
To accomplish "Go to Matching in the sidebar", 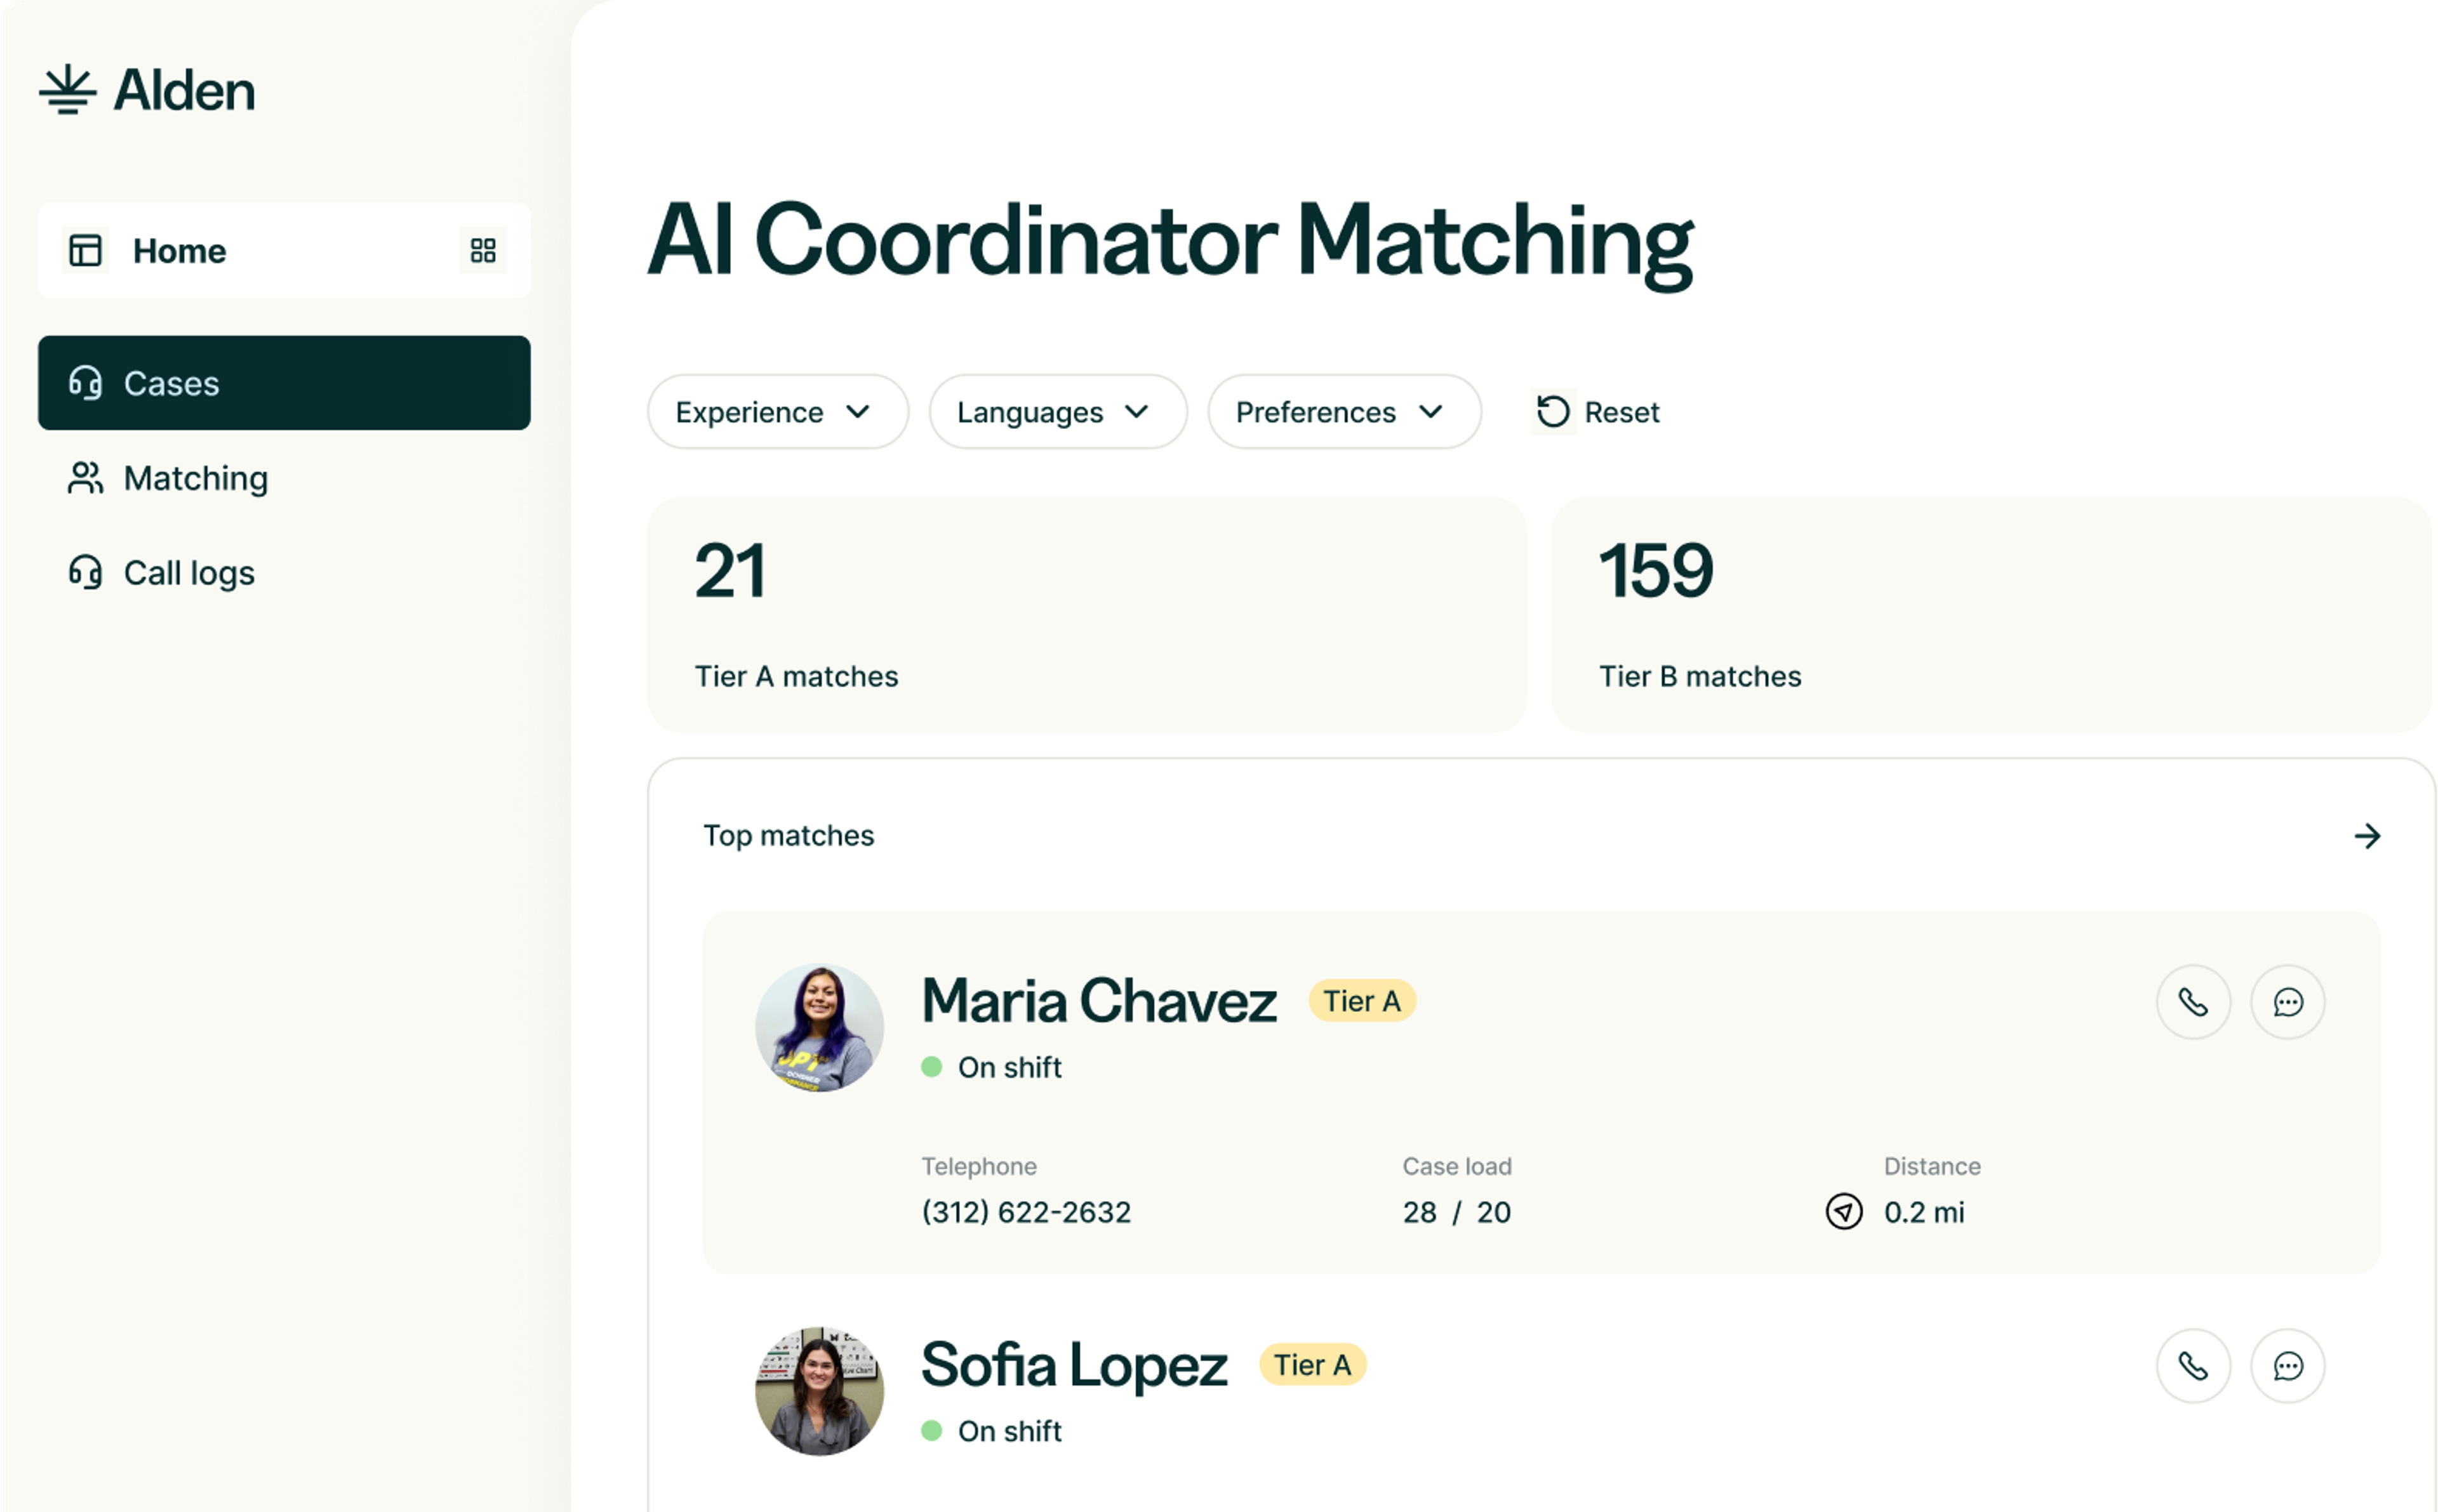I will [x=284, y=478].
